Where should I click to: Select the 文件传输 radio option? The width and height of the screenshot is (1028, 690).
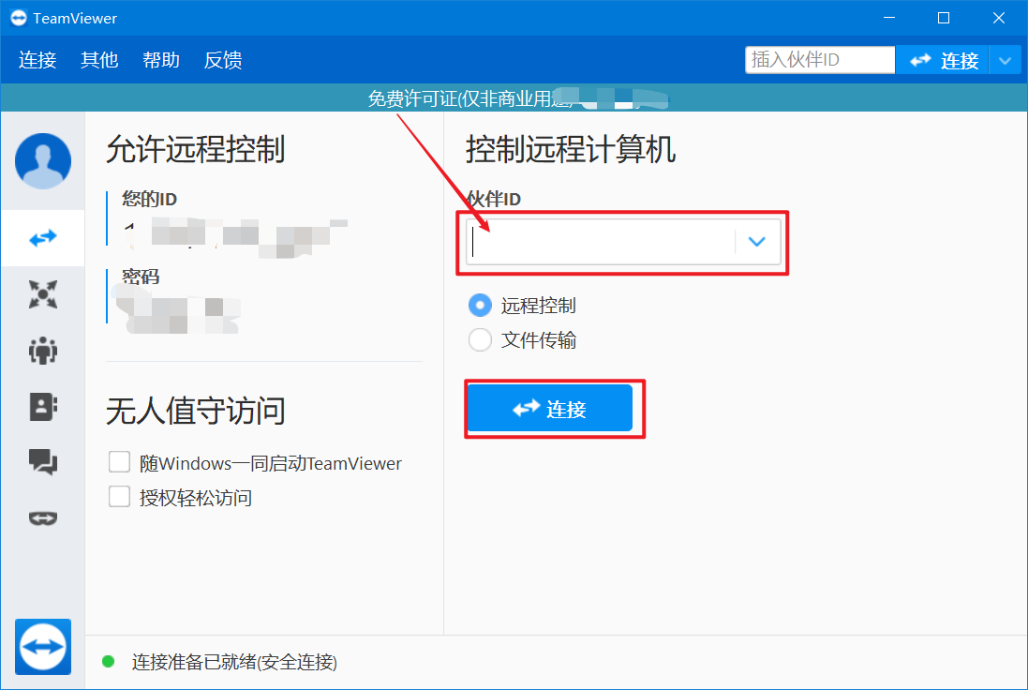(x=480, y=340)
